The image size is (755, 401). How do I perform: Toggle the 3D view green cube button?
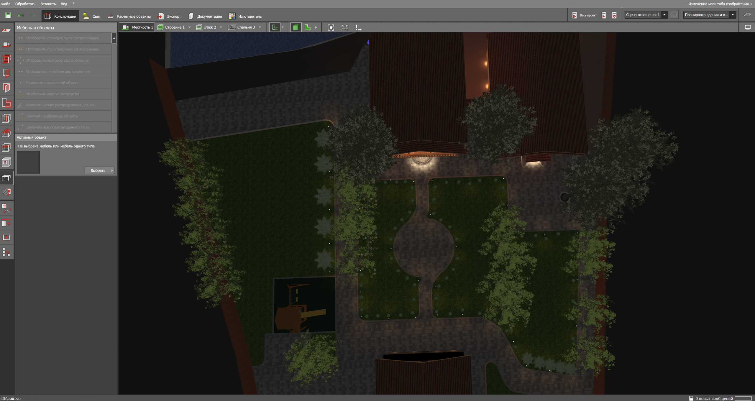(296, 27)
